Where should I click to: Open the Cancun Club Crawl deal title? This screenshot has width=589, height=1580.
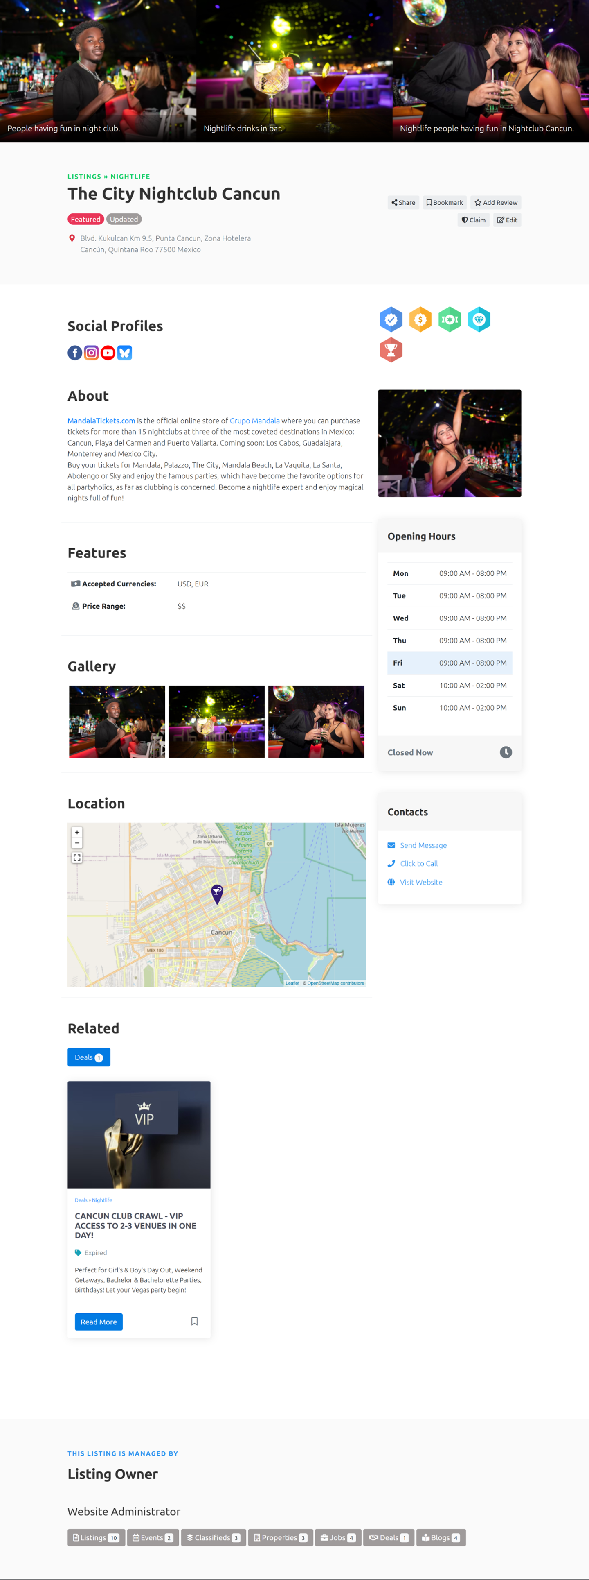point(135,1225)
